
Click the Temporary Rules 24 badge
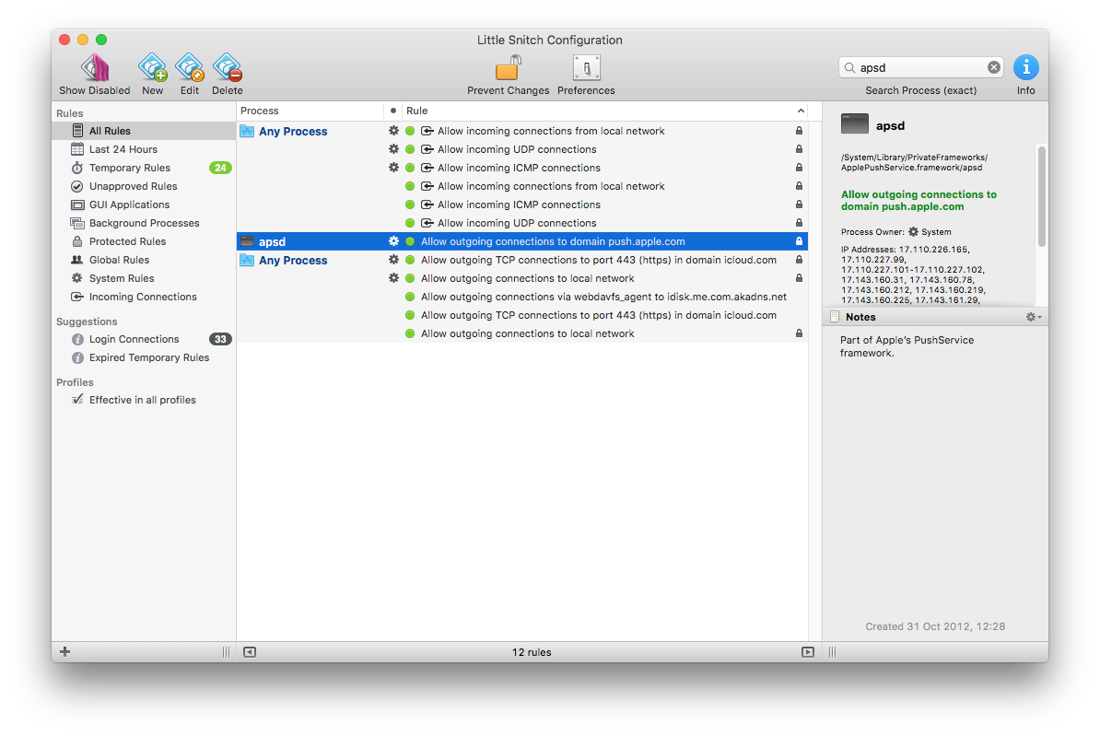[220, 168]
